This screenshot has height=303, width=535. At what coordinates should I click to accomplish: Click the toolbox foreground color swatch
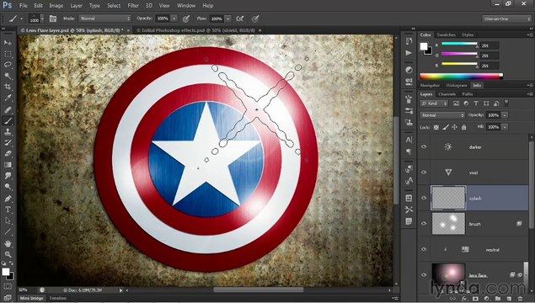[x=6, y=272]
